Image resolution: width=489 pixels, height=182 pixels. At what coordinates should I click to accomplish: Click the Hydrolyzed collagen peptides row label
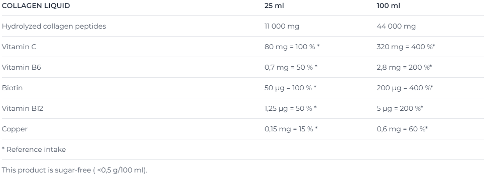(54, 26)
